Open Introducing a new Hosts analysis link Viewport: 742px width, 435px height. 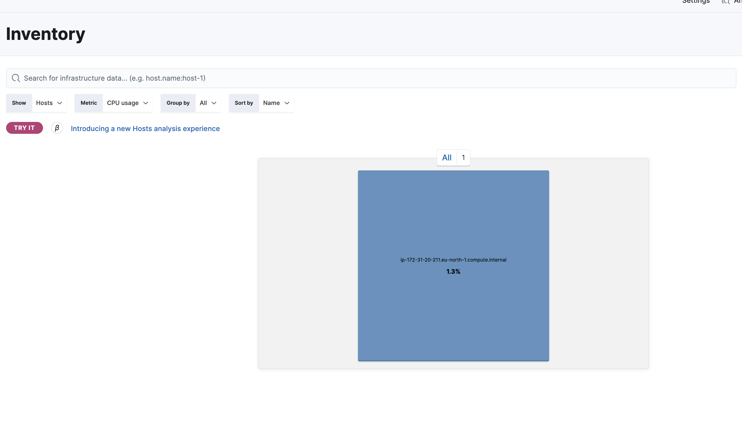pyautogui.click(x=145, y=129)
